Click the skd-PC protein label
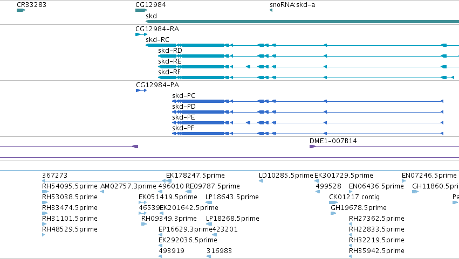 pyautogui.click(x=183, y=96)
